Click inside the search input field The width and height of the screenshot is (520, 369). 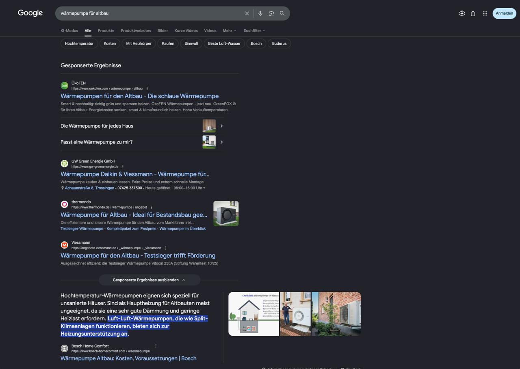tap(150, 13)
